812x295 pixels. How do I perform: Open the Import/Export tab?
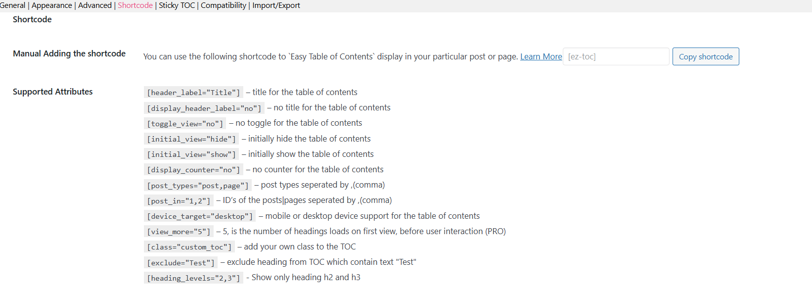[276, 5]
